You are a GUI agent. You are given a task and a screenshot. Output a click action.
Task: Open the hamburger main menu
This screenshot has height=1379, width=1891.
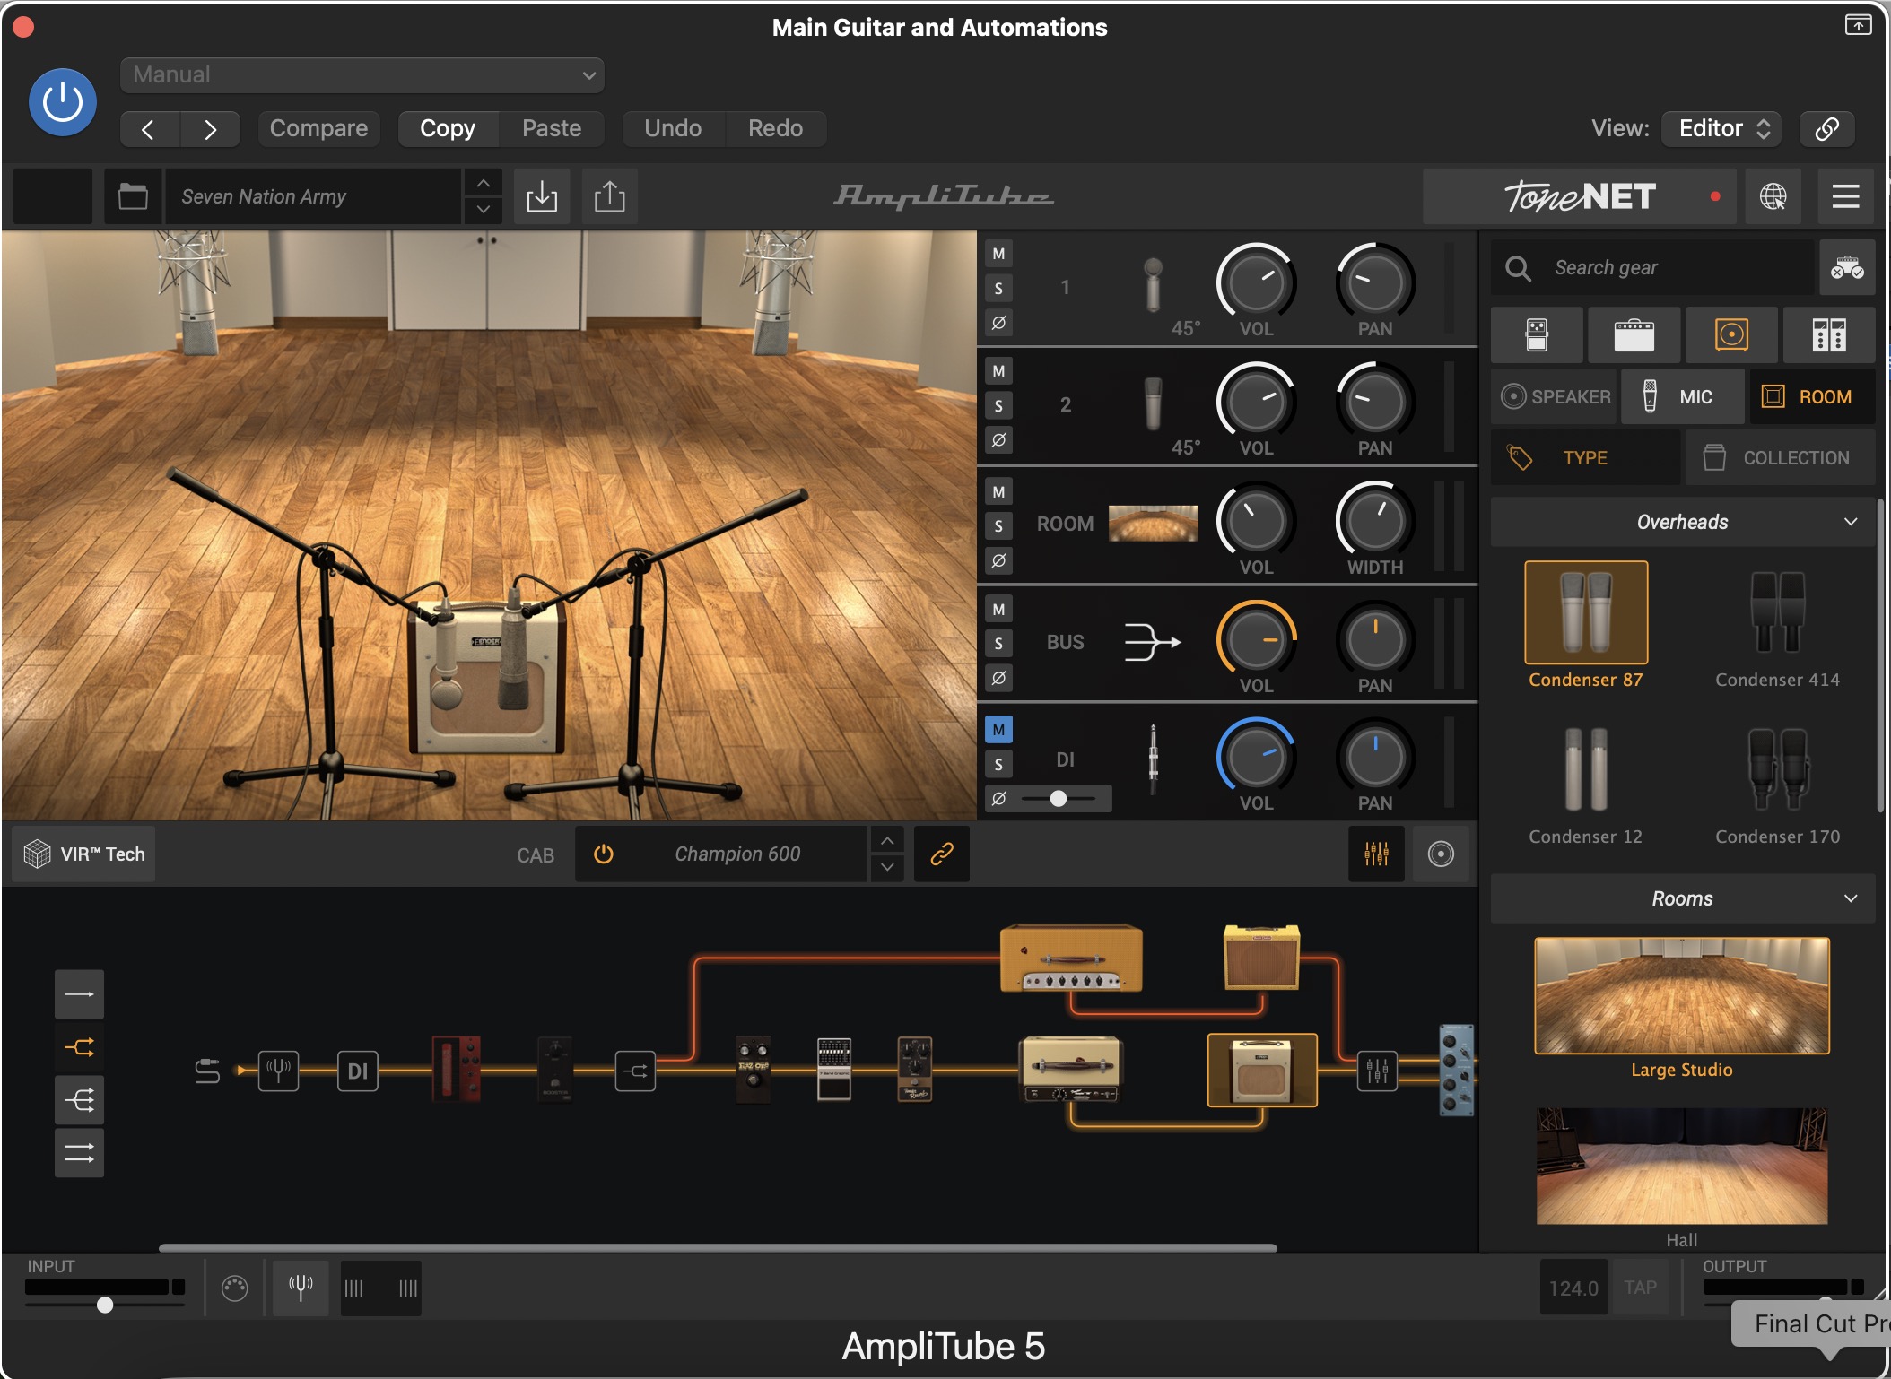[1845, 195]
